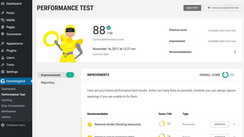Screen dimensions: 244x137
Task: Run a New Test
Action: point(192,8)
